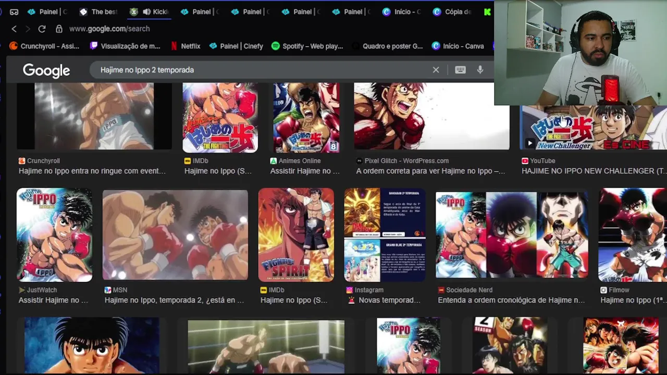Image resolution: width=667 pixels, height=375 pixels.
Task: Clear the search query with X
Action: coord(436,70)
